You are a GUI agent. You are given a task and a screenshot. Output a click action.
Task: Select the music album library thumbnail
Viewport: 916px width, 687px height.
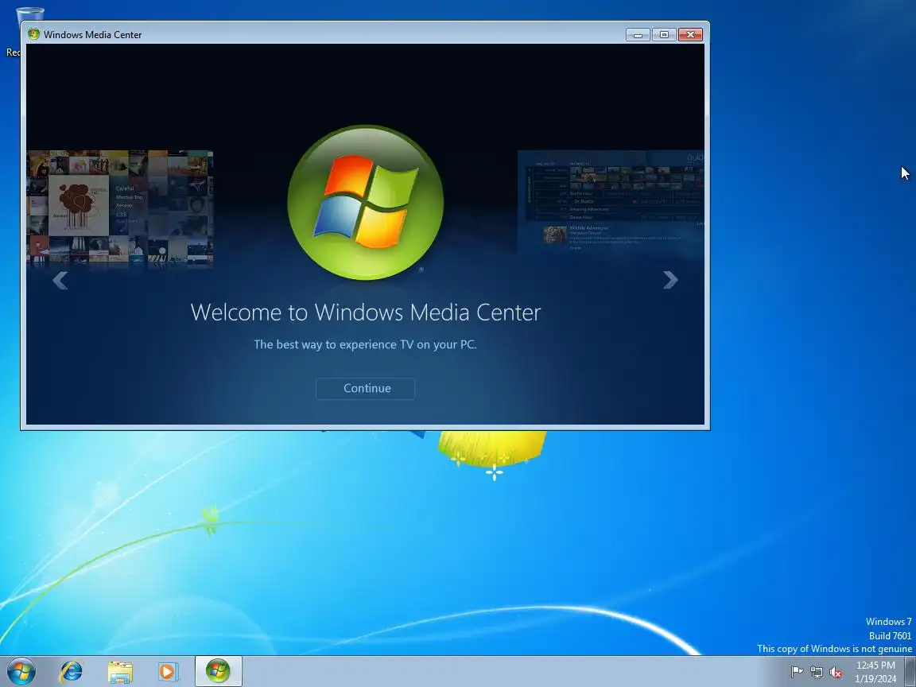[x=120, y=208]
